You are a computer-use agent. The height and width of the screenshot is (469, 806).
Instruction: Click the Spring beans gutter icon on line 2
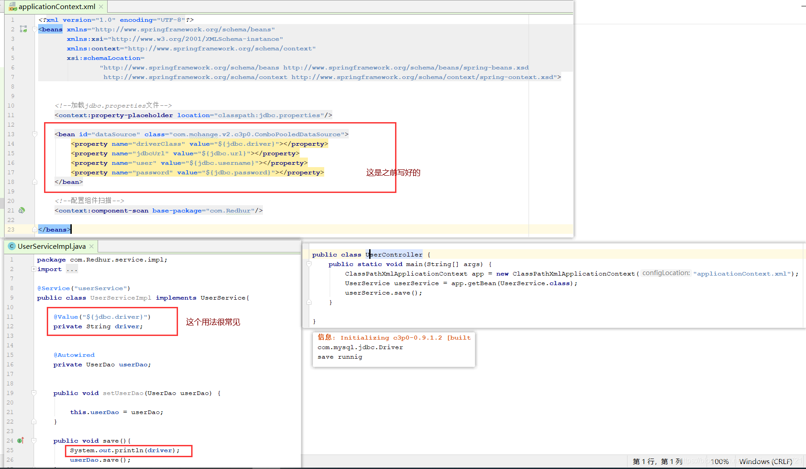23,29
